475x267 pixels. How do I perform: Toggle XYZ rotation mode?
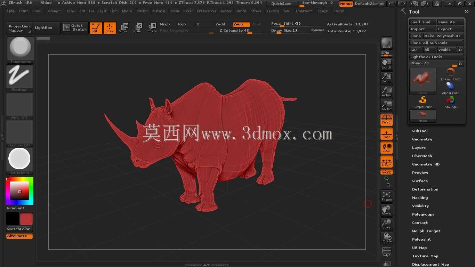(387, 172)
